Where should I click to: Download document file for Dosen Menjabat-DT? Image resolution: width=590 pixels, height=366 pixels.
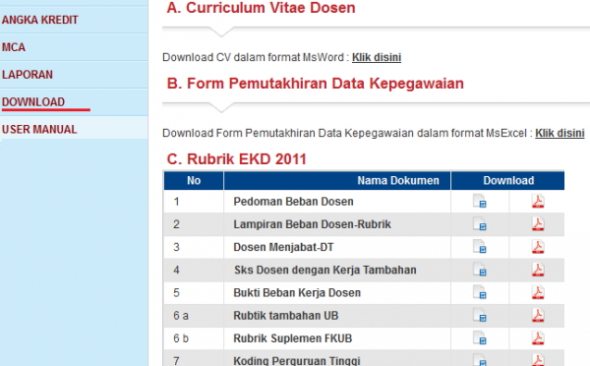(480, 247)
